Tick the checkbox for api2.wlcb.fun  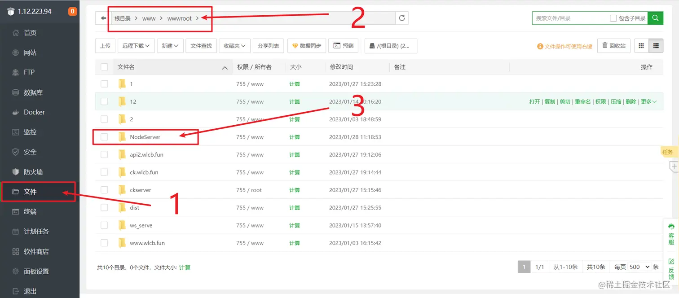104,154
